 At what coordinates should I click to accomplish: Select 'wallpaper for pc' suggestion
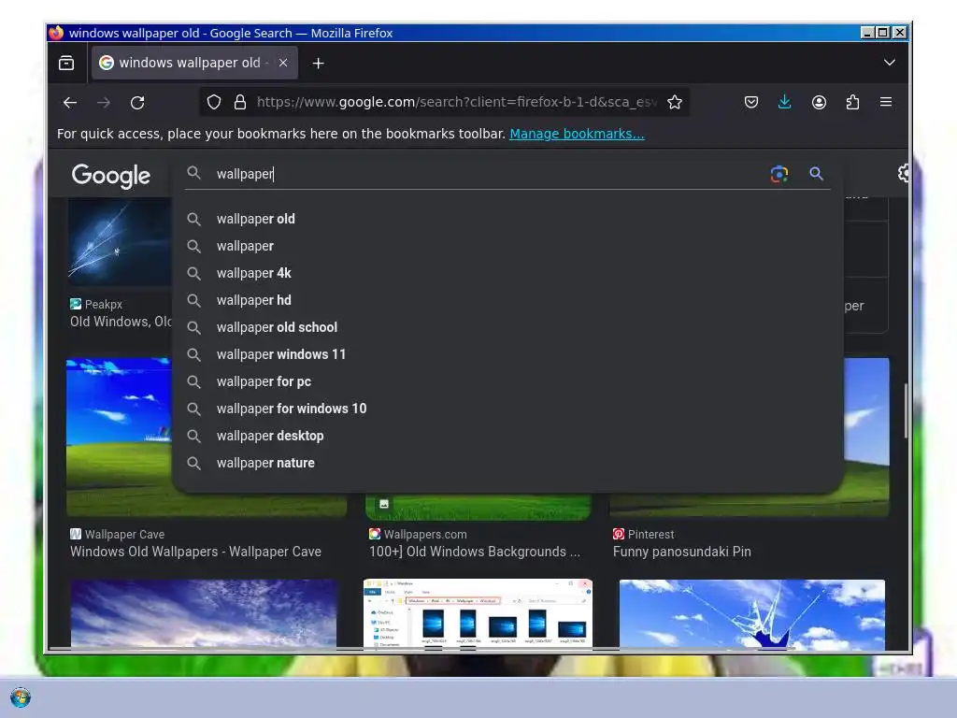tap(507, 381)
